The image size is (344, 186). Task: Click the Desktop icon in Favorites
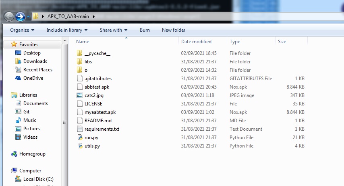pos(18,53)
